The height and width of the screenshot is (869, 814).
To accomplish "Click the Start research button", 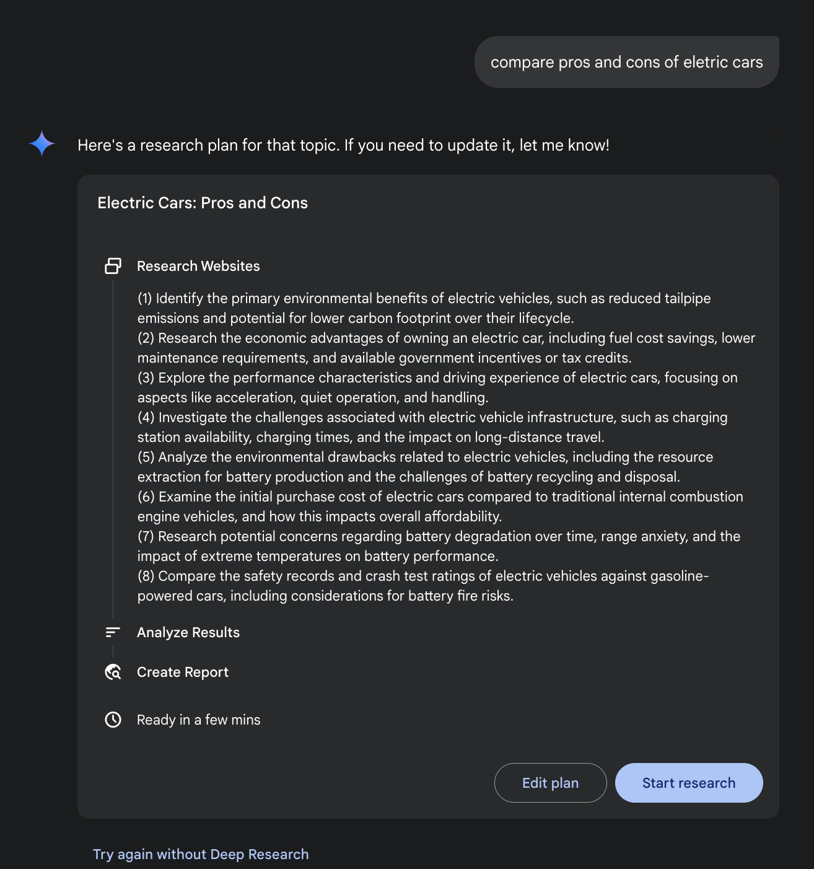I will click(689, 783).
